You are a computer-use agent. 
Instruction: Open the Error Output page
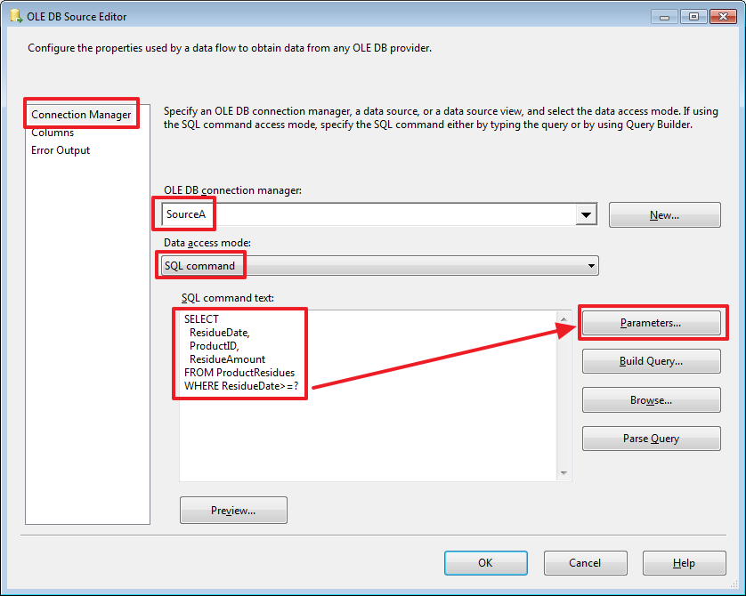click(x=60, y=149)
